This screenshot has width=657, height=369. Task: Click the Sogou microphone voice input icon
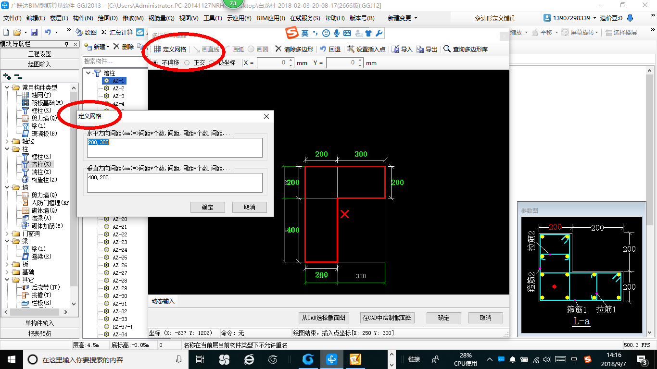[337, 33]
